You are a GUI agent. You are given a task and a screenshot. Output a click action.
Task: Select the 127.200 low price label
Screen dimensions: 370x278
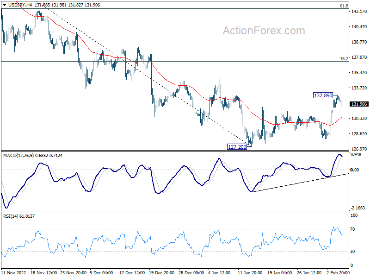[237, 147]
